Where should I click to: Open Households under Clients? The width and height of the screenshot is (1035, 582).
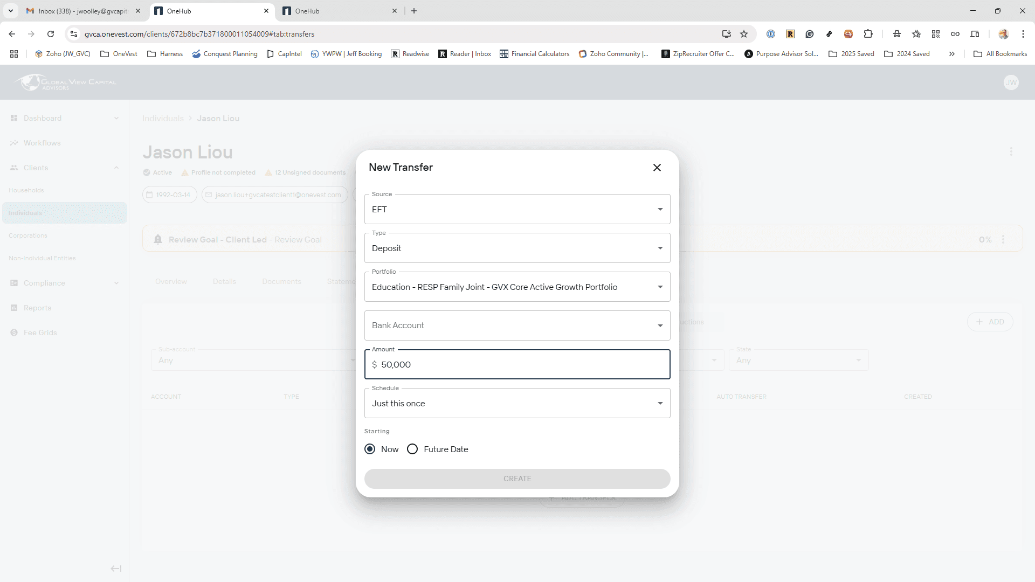click(x=26, y=190)
